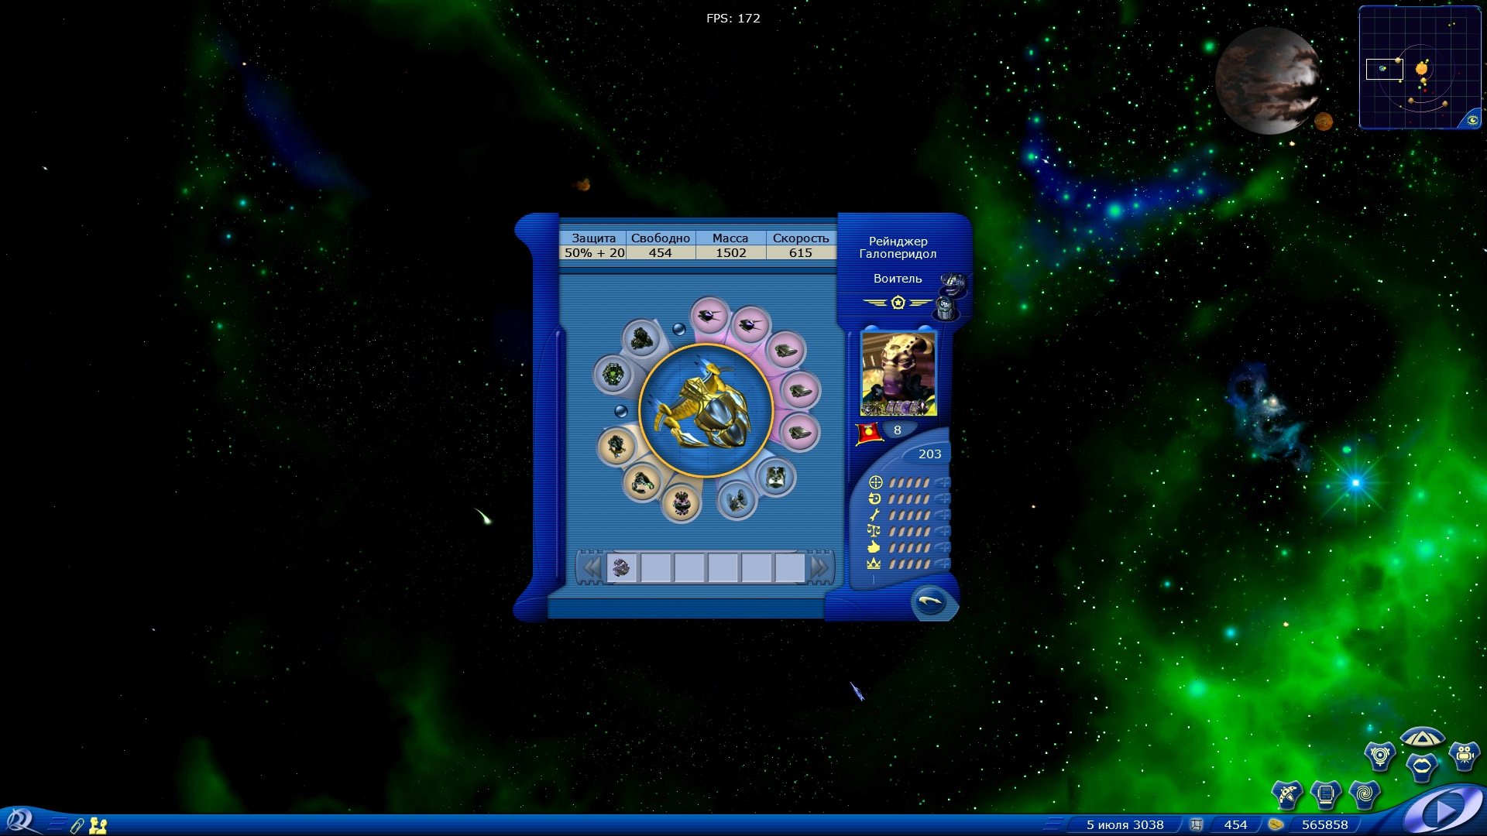The width and height of the screenshot is (1487, 836).
Task: Select the lowest yellow equipment slot
Action: click(x=682, y=503)
